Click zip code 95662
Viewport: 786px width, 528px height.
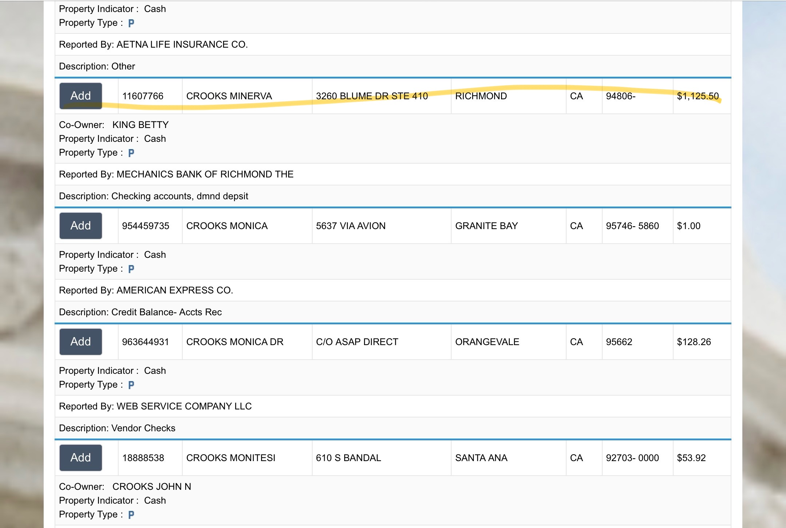tap(619, 342)
